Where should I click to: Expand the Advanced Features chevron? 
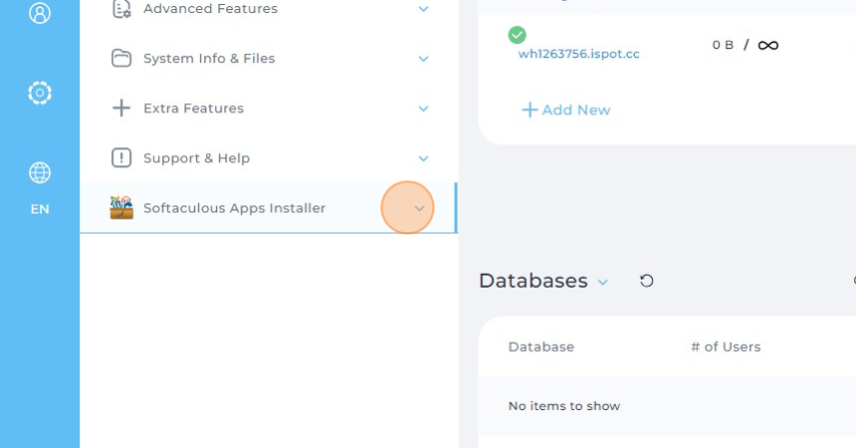coord(423,9)
